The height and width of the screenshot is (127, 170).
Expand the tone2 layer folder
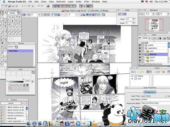(146, 58)
